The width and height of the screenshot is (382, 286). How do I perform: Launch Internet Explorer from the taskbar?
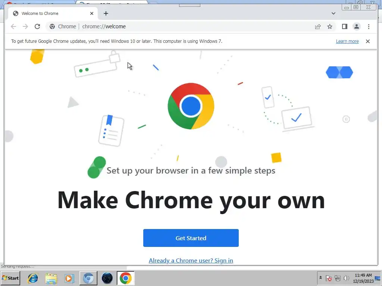33,278
